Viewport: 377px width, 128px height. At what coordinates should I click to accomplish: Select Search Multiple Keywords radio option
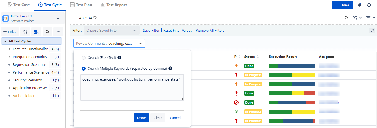tap(84, 68)
